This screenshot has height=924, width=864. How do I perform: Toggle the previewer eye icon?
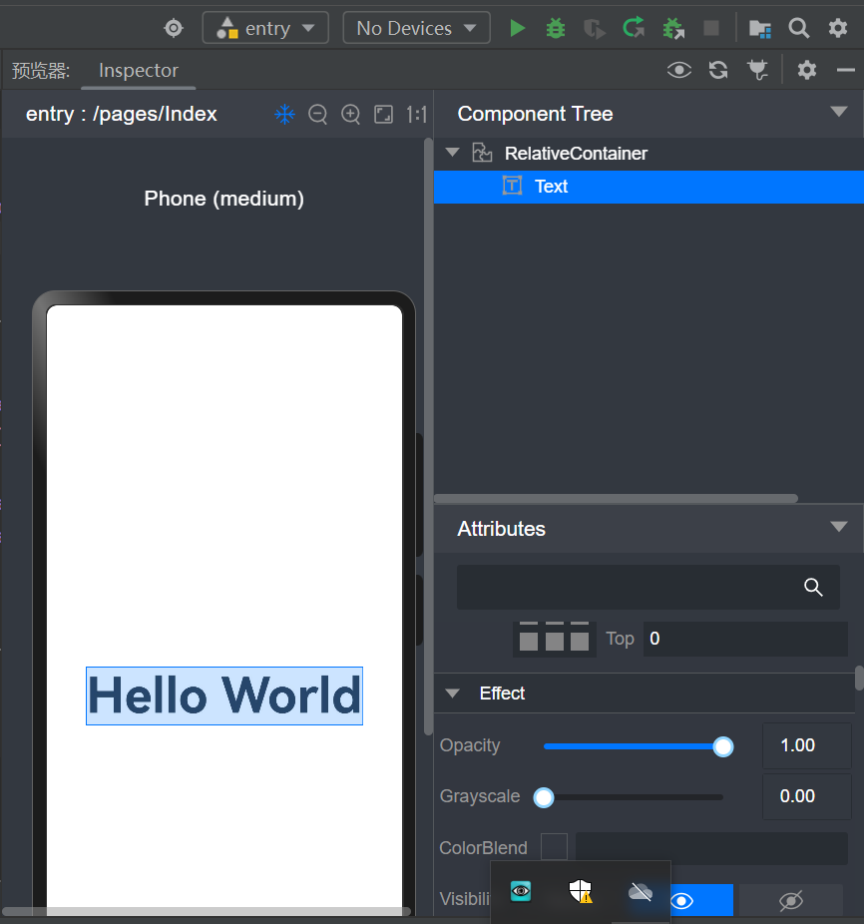coord(679,70)
